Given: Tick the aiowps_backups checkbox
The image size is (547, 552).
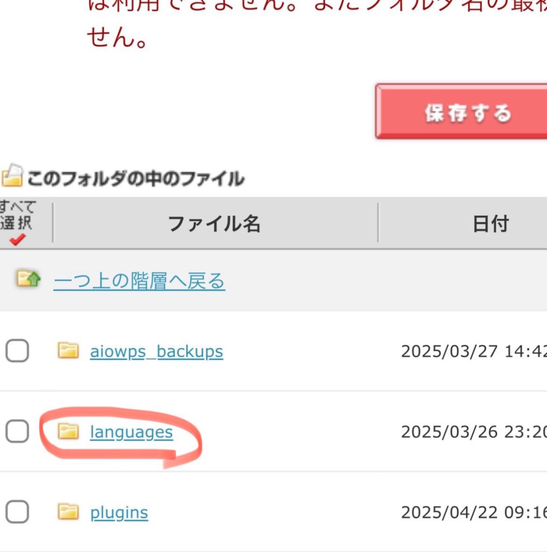Looking at the screenshot, I should pos(17,352).
